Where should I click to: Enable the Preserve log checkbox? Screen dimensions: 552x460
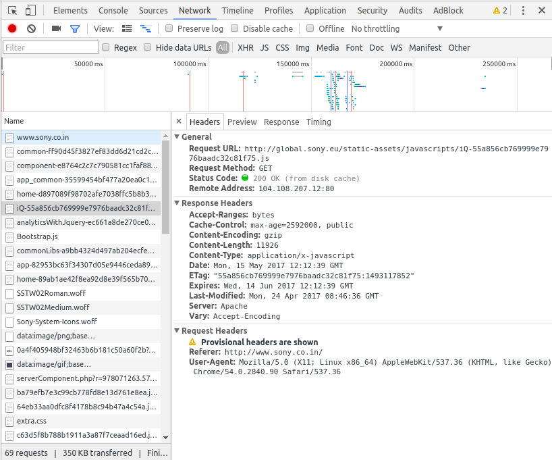[x=169, y=28]
